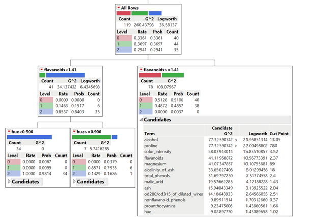Click the proanthocyanins candidate term
The height and width of the screenshot is (217, 329).
point(160,206)
